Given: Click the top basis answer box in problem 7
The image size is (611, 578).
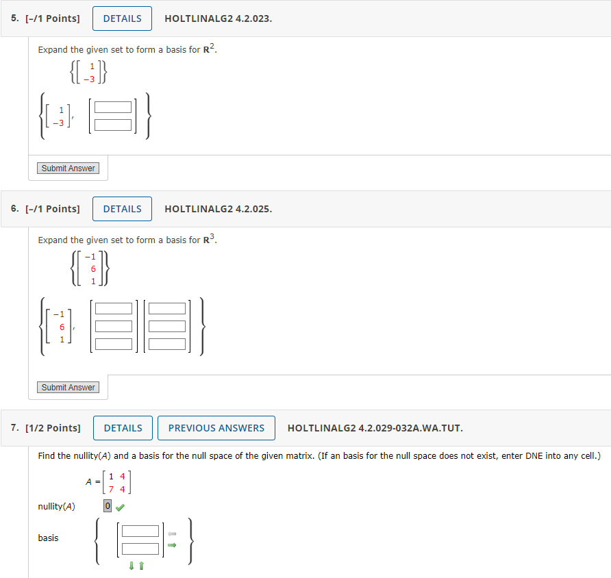Looking at the screenshot, I should click(x=142, y=532).
